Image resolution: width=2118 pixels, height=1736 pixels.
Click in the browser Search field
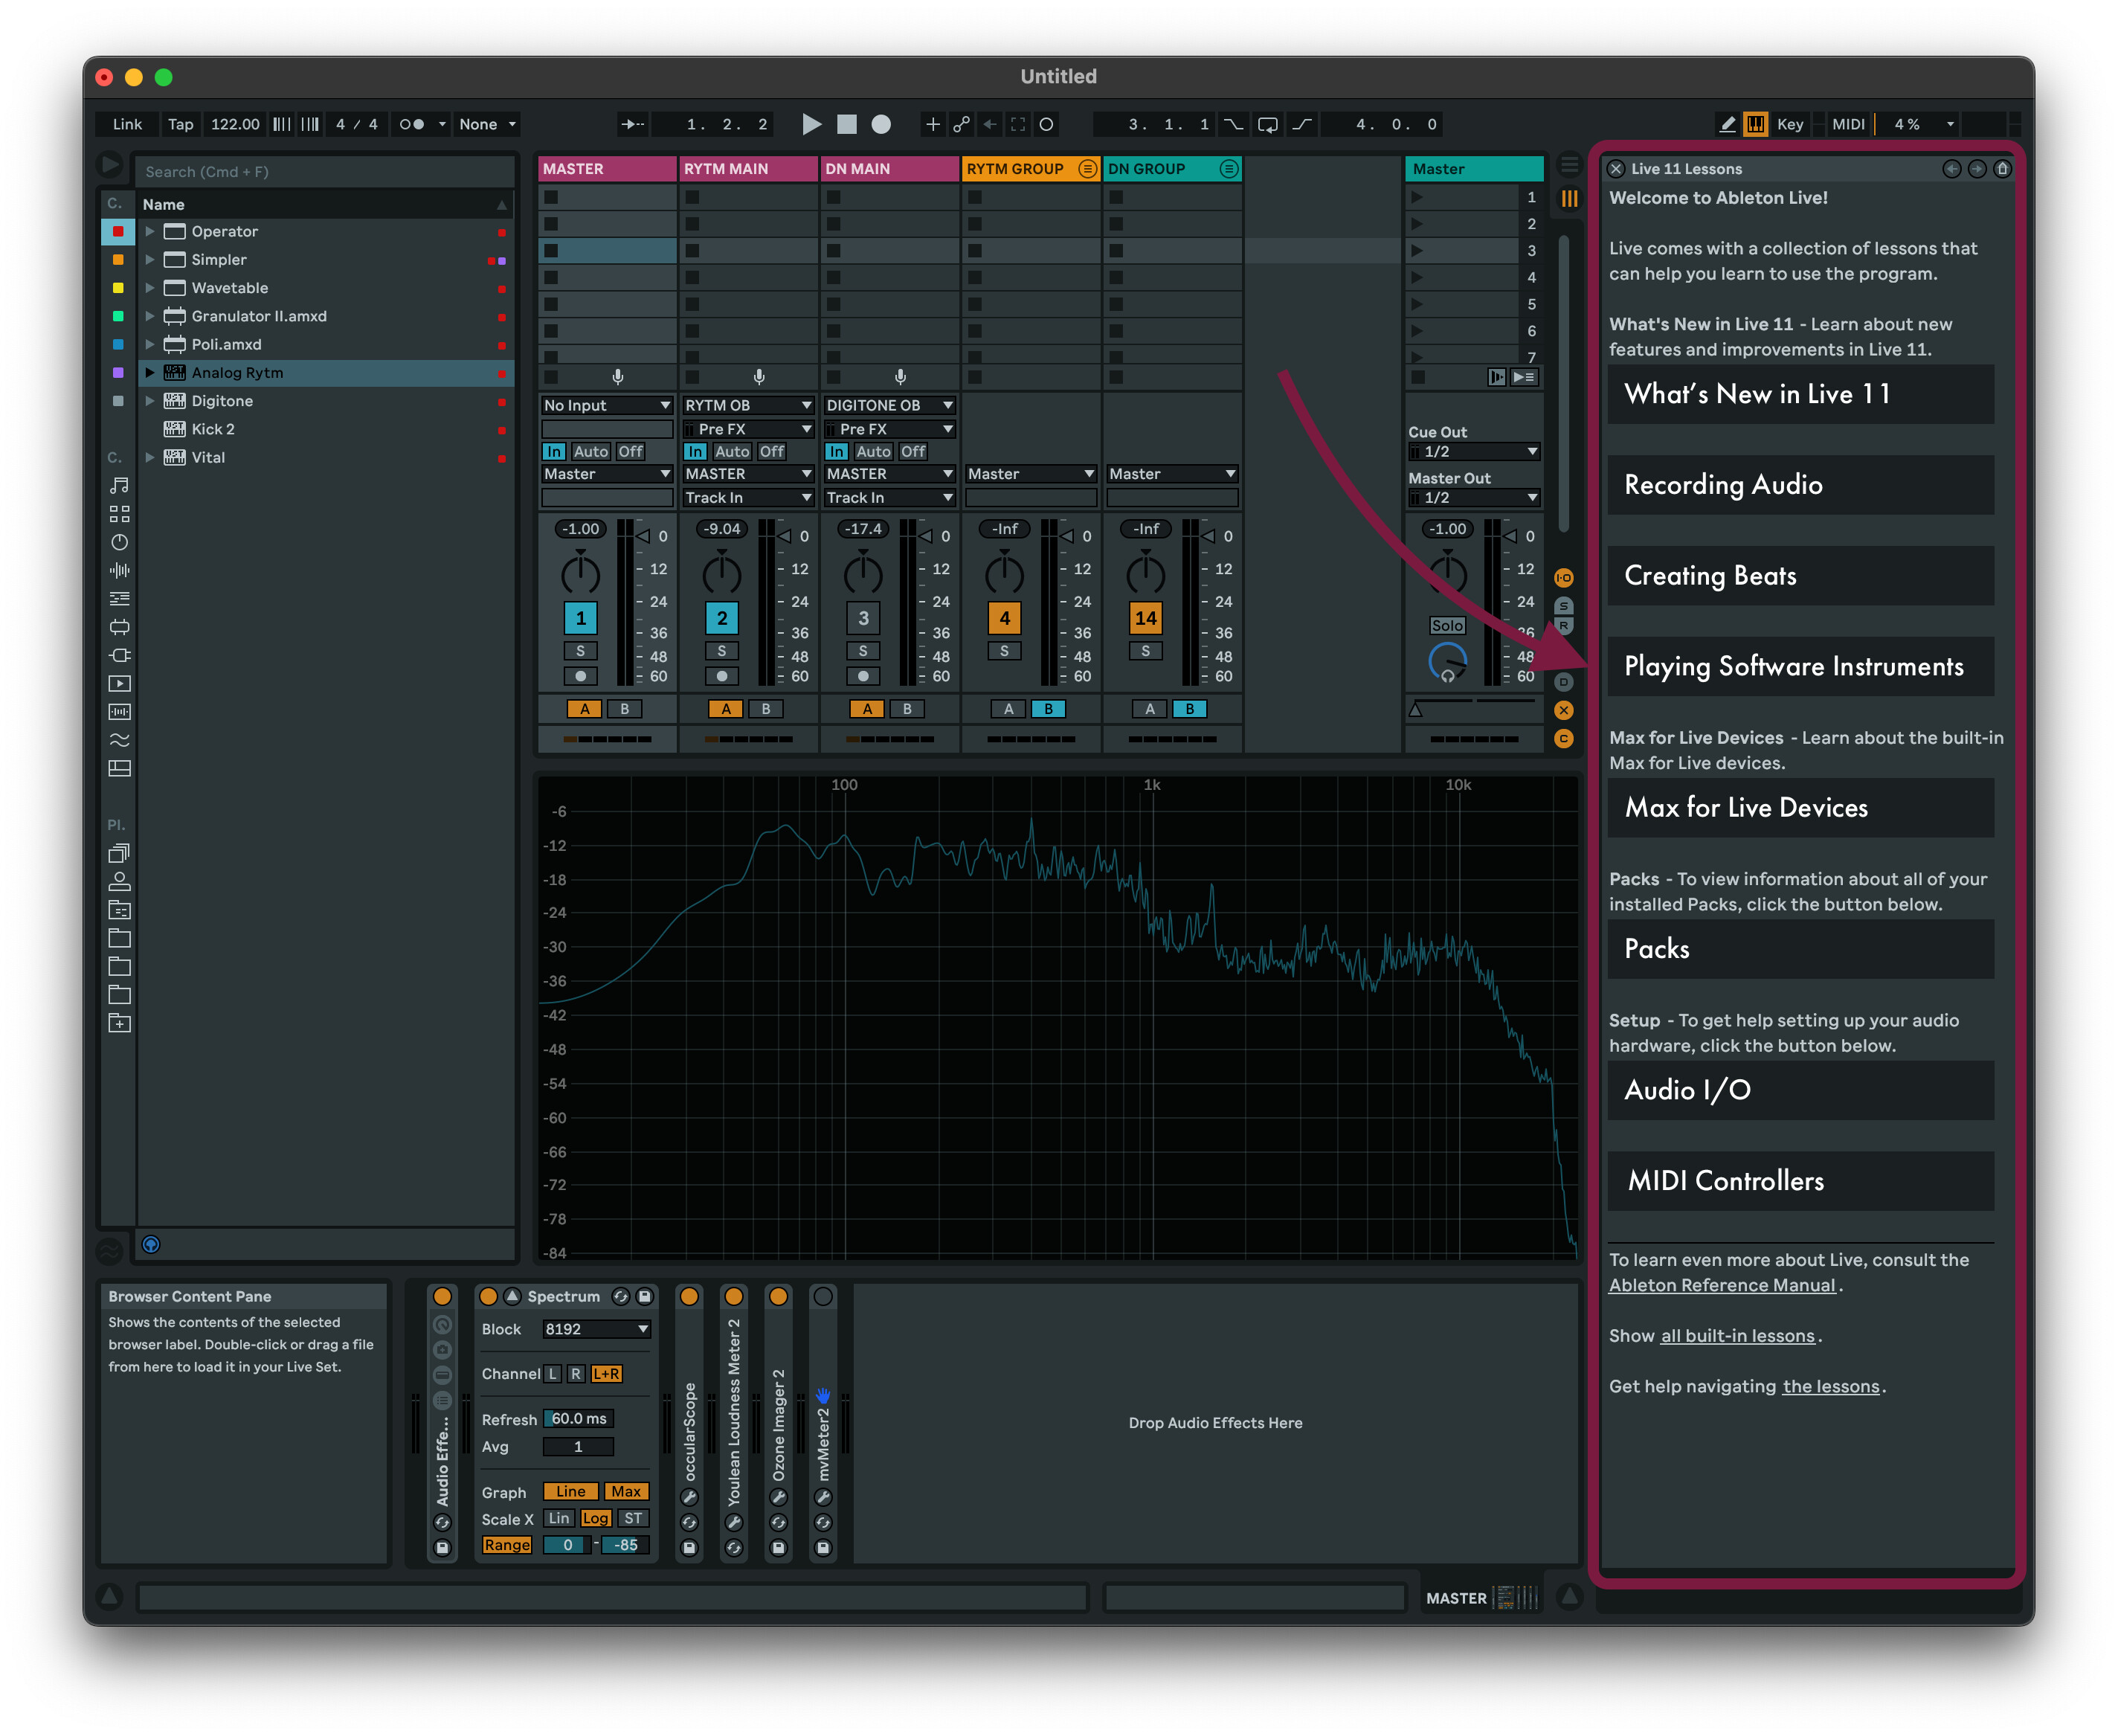325,172
